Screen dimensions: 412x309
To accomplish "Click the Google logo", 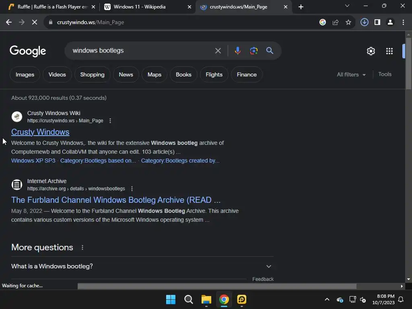I will pyautogui.click(x=28, y=51).
